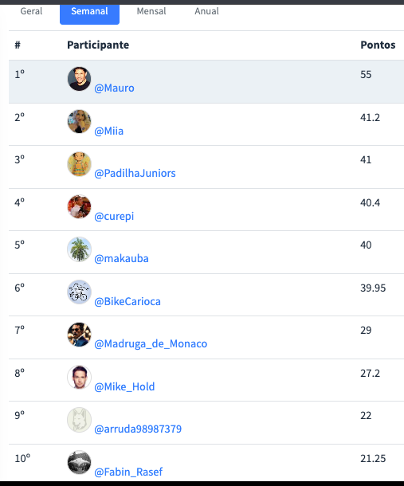Screen dimensions: 404x486
Task: Open the @BikeCarioca profile link
Action: (127, 302)
